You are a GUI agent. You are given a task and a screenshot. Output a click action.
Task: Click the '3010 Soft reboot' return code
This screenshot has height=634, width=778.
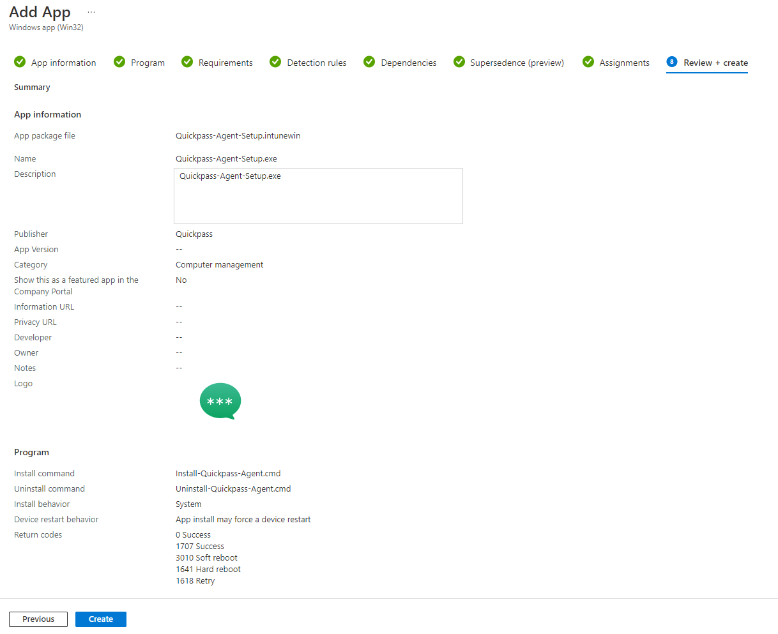[206, 558]
